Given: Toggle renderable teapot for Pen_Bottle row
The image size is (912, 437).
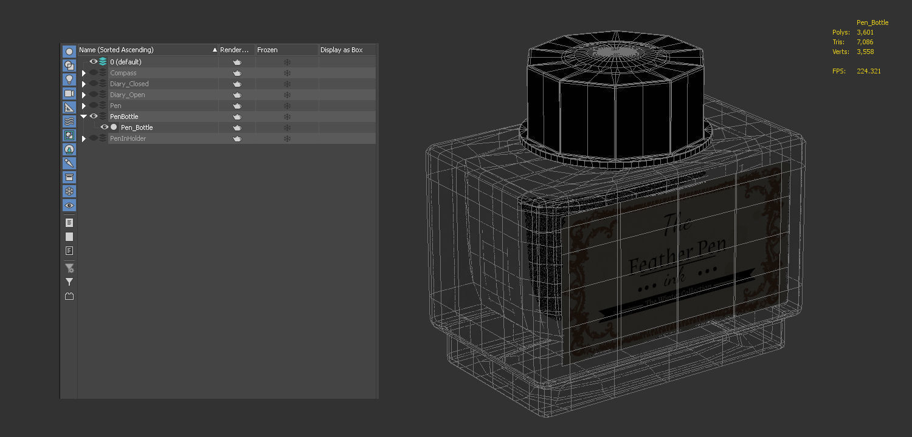Looking at the screenshot, I should point(237,127).
